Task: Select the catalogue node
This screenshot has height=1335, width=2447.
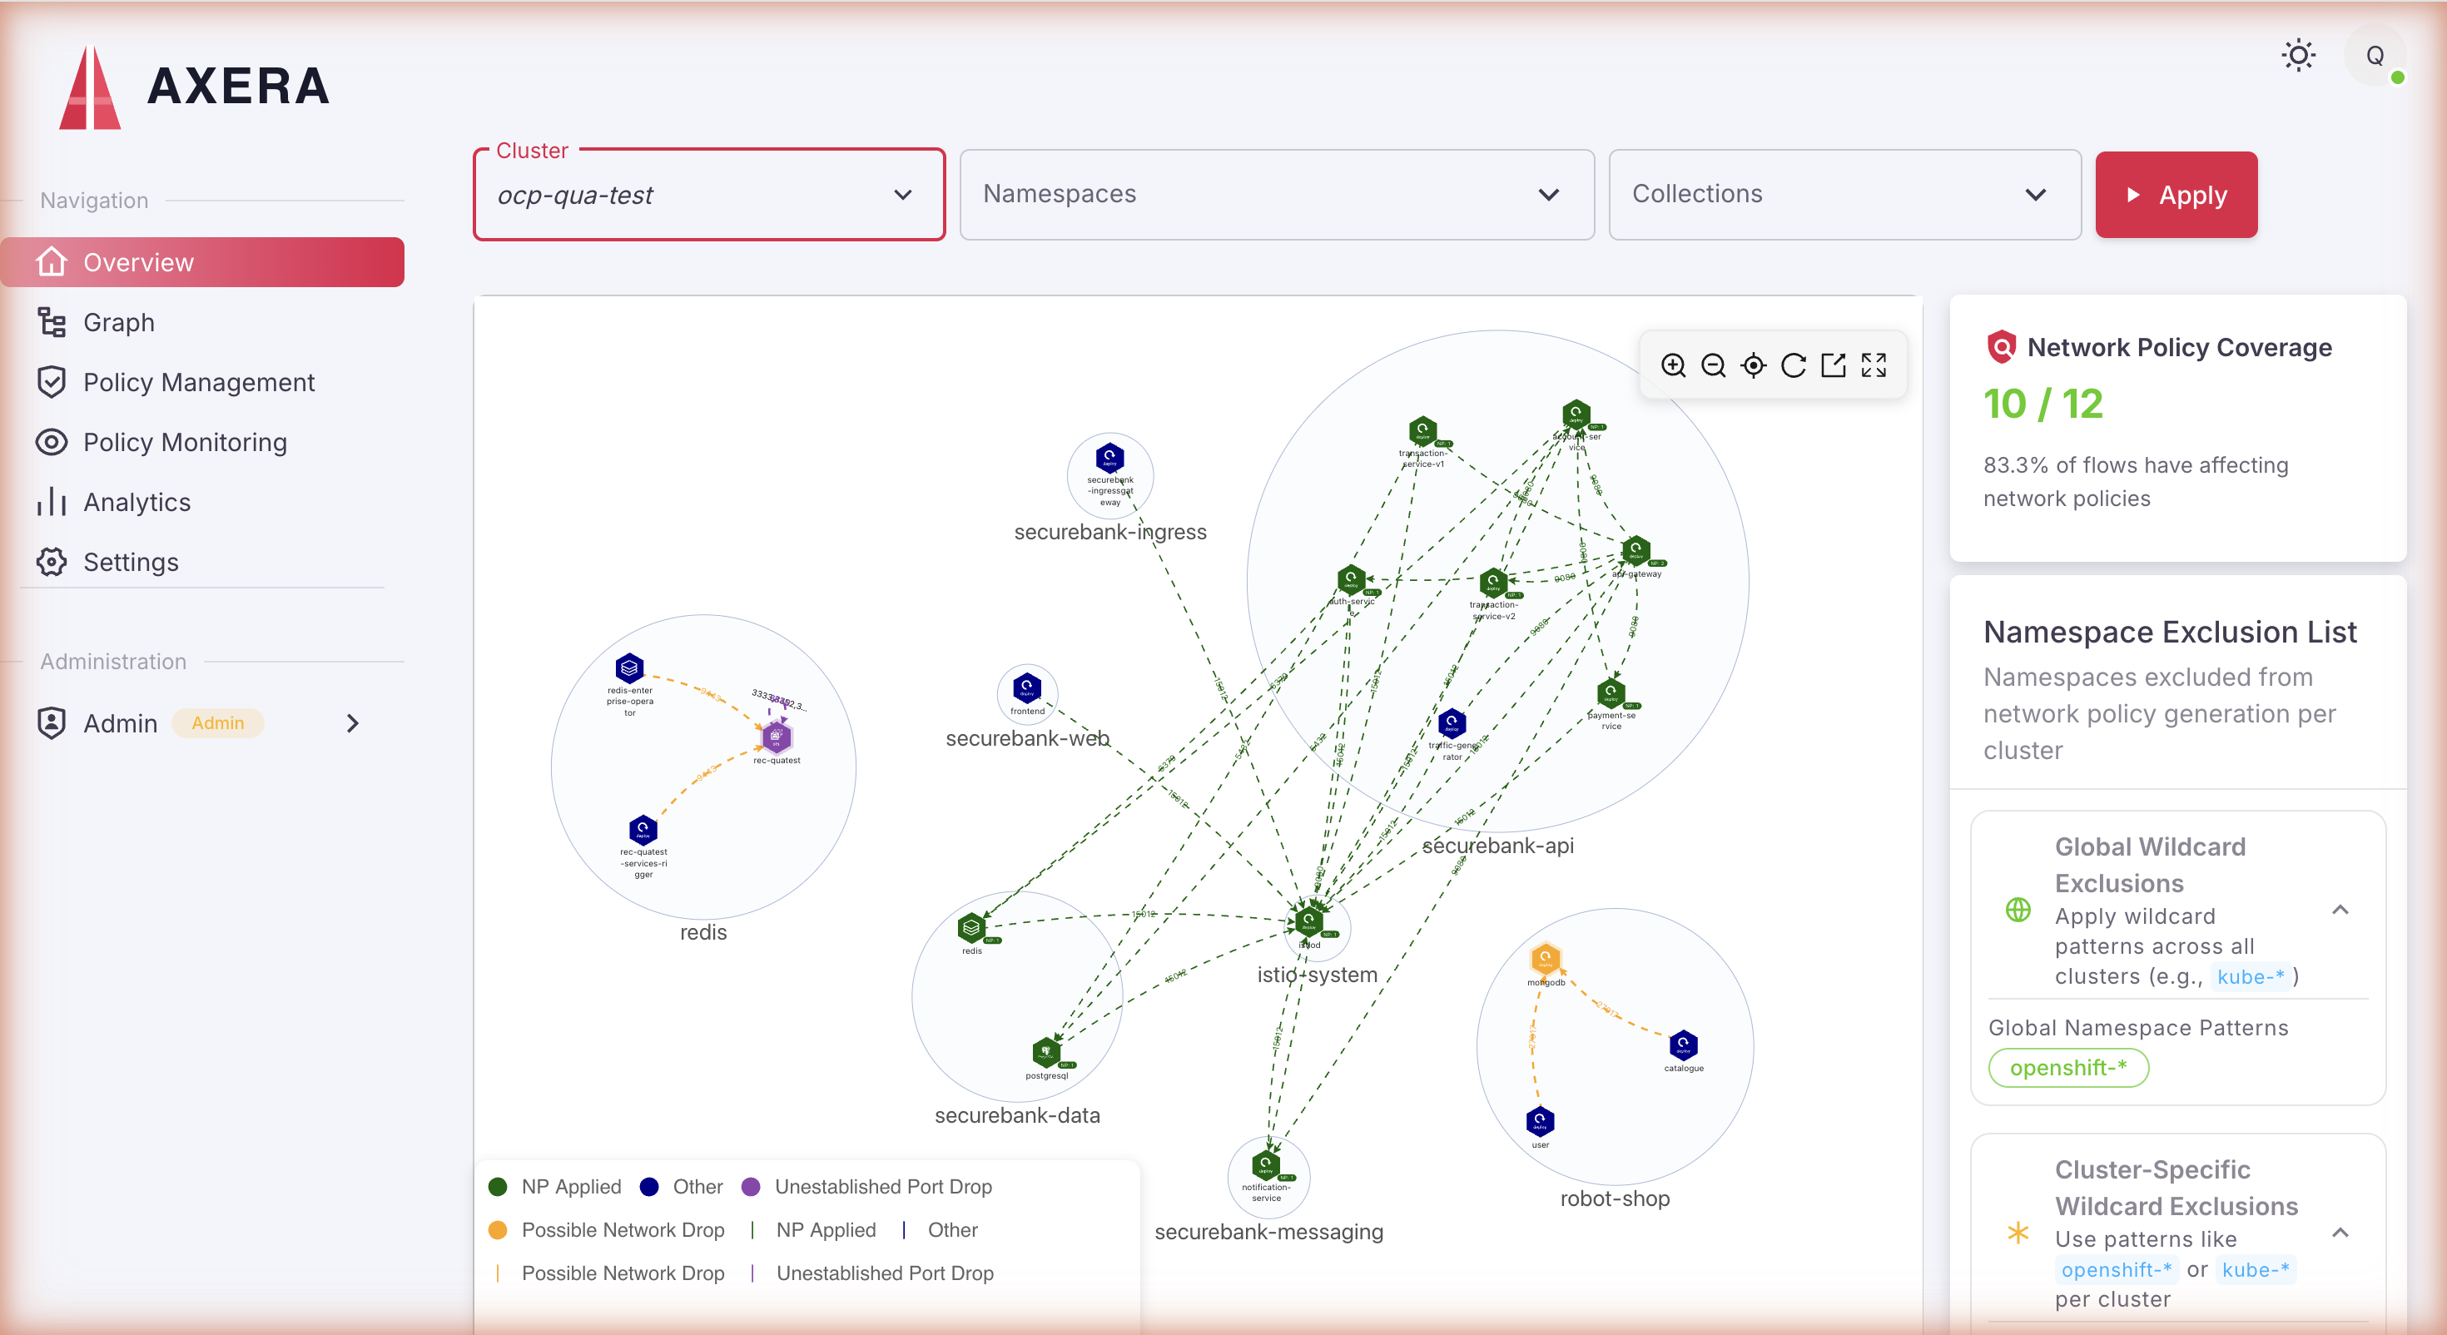Action: [1683, 1045]
